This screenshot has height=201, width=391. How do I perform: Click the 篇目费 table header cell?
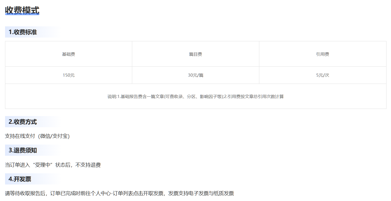pyautogui.click(x=196, y=54)
